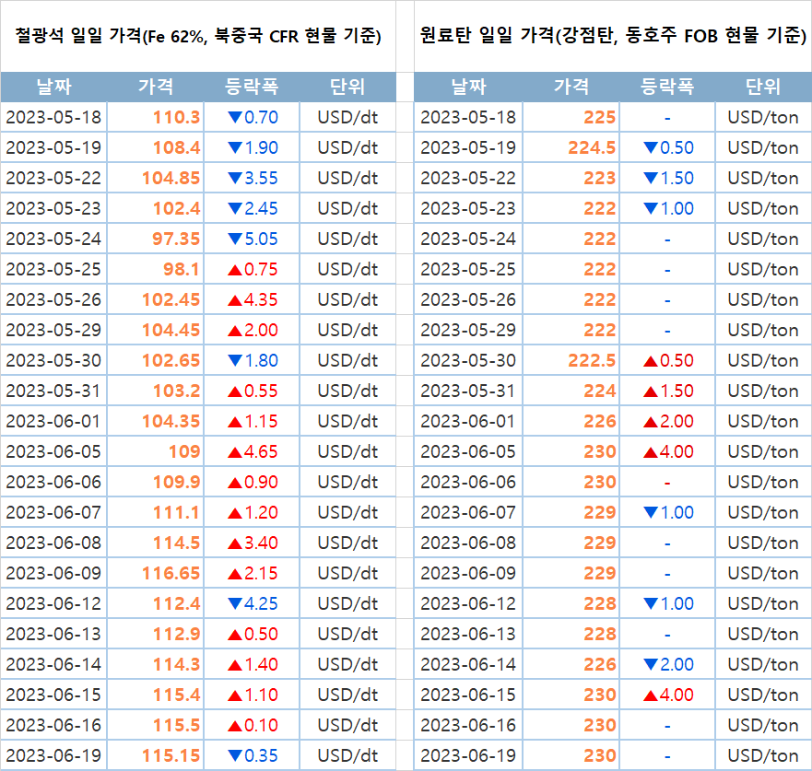Image resolution: width=812 pixels, height=771 pixels.
Task: Select coking coal price 224.5
Action: click(592, 148)
